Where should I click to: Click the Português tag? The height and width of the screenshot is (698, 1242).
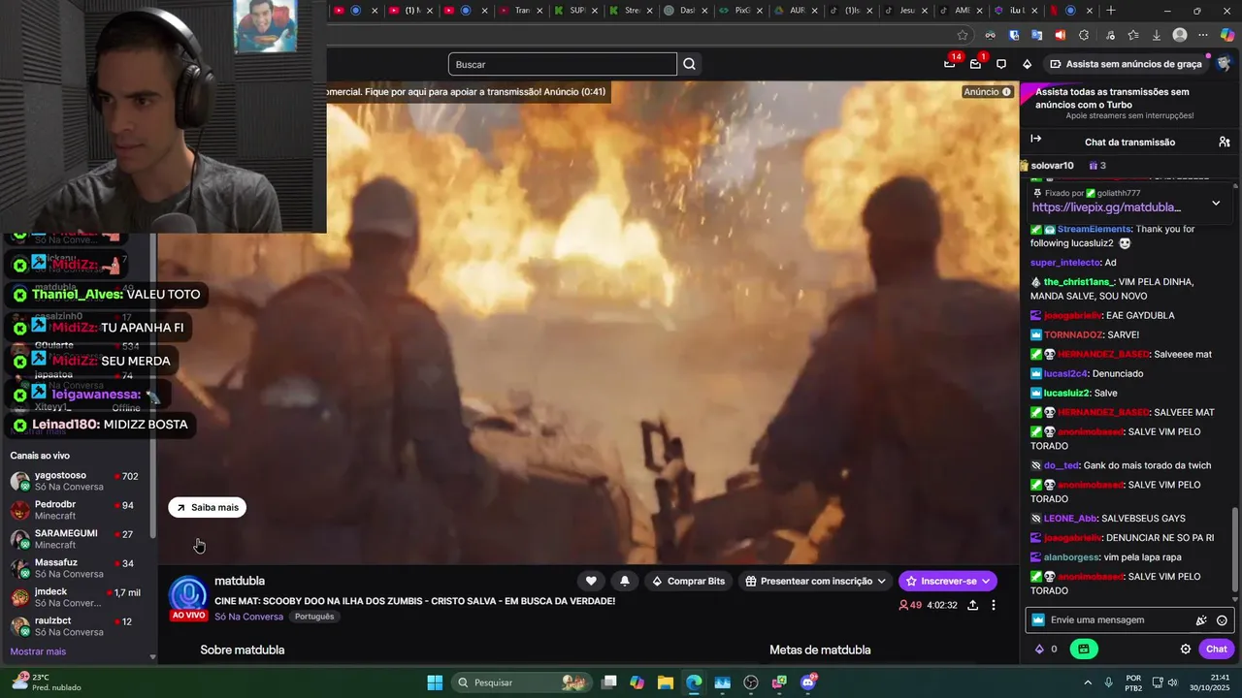click(314, 617)
